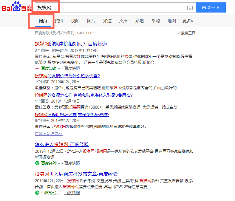Screen dimensions: 235x201
Task: Click the 百度一下 search button
Action: (211, 7)
